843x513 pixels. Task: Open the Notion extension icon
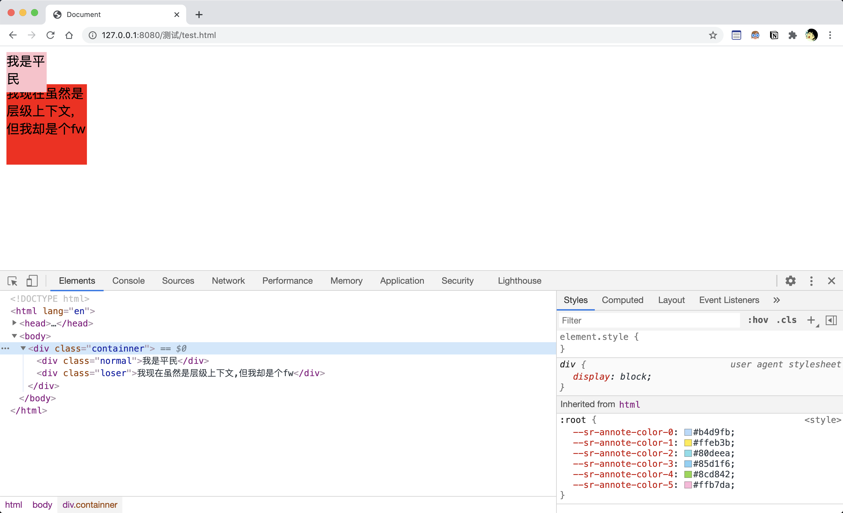[x=774, y=35]
